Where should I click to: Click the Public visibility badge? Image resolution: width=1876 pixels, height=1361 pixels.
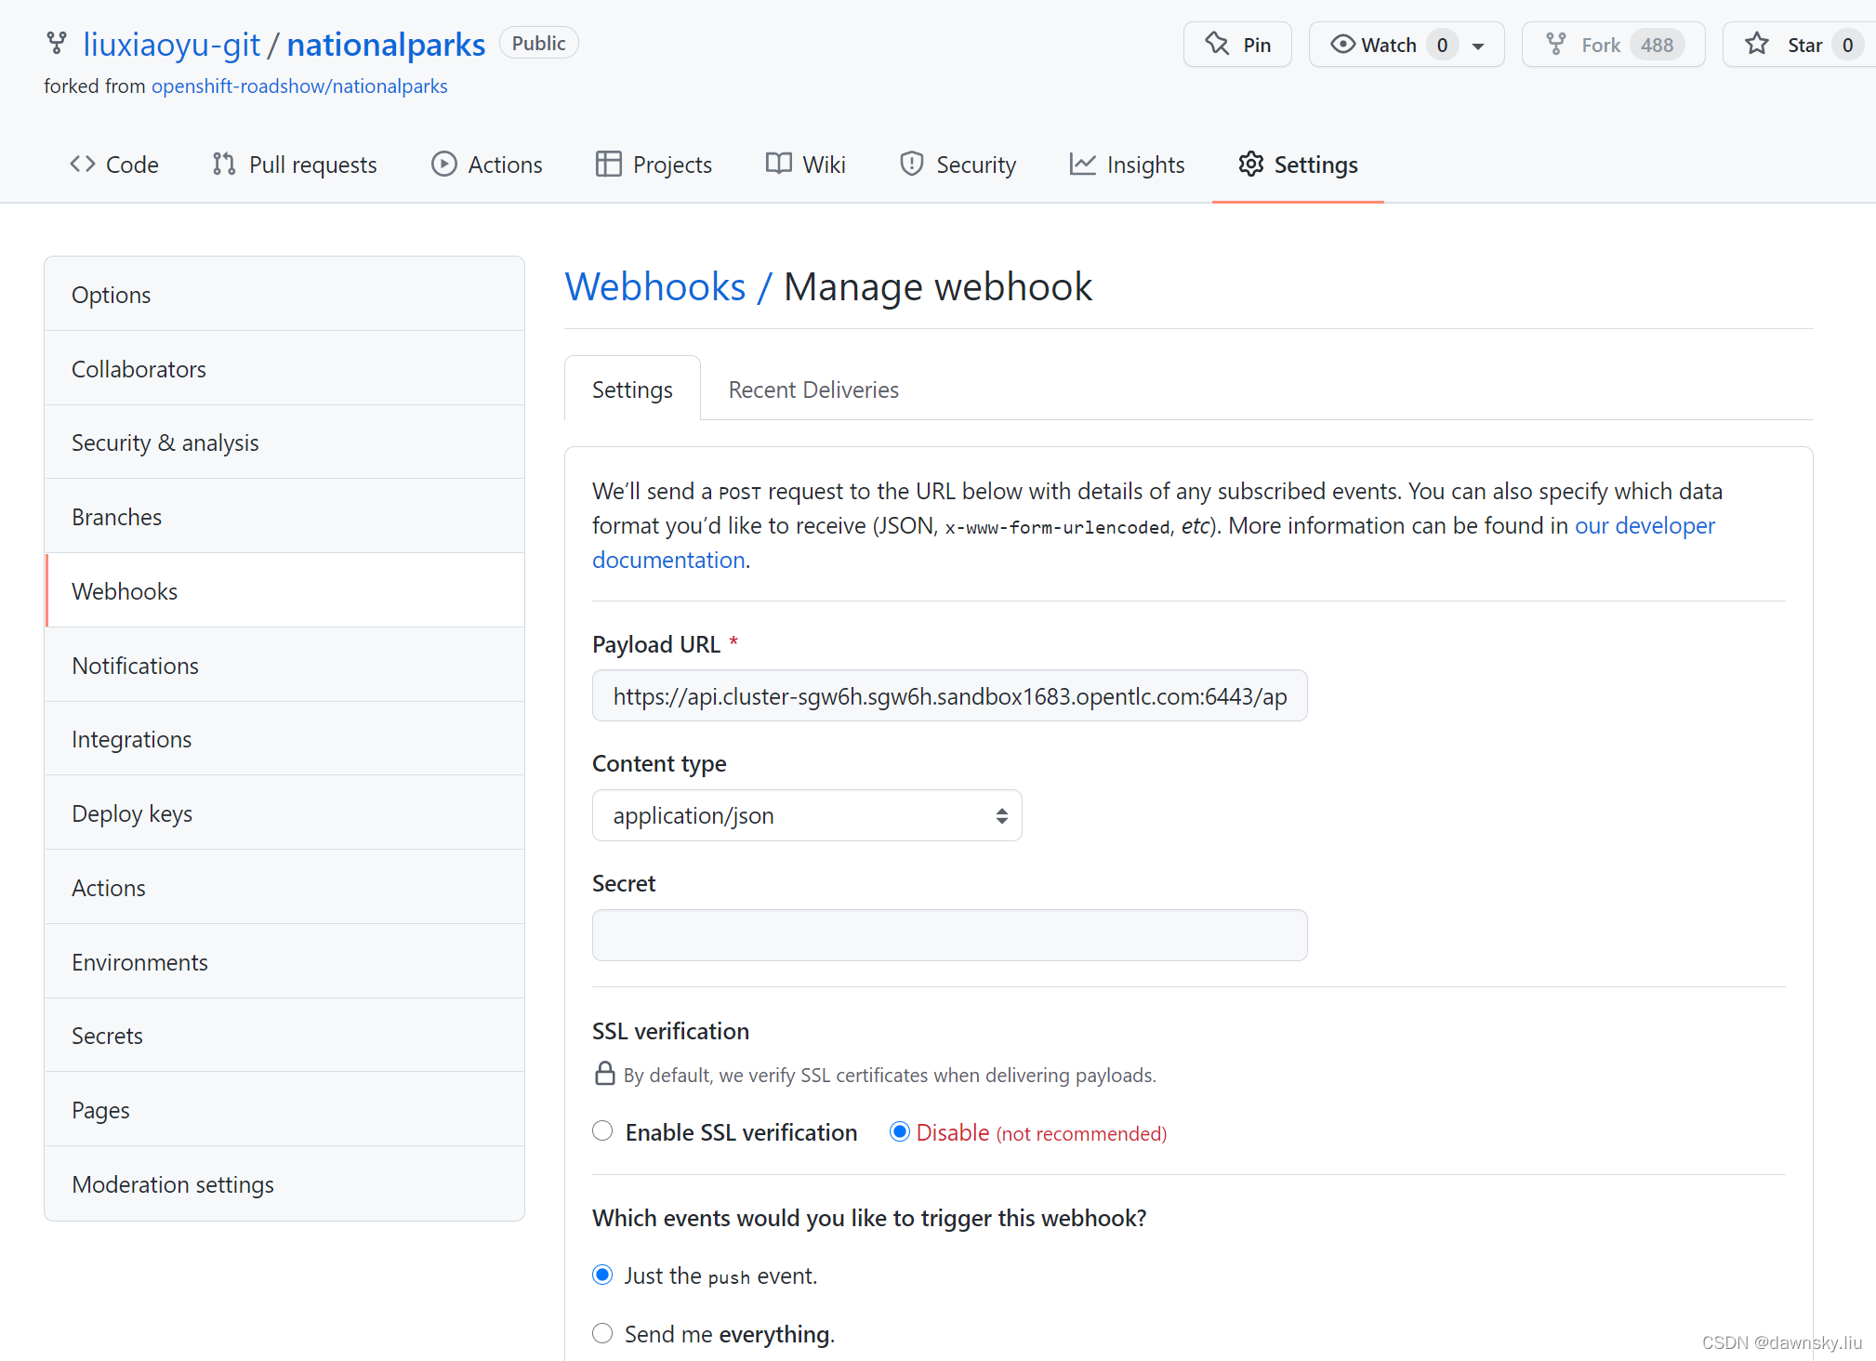[x=538, y=43]
